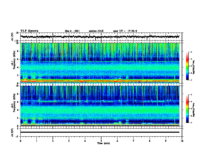
Task: Click time axis tick label '2'
Action: coord(53,141)
